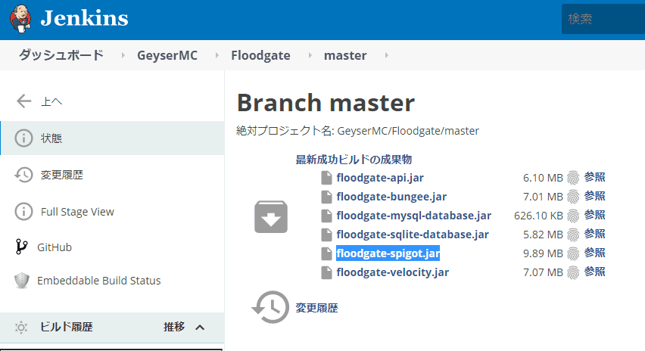
Task: Click the info icon beside Full Stage View
Action: (23, 212)
